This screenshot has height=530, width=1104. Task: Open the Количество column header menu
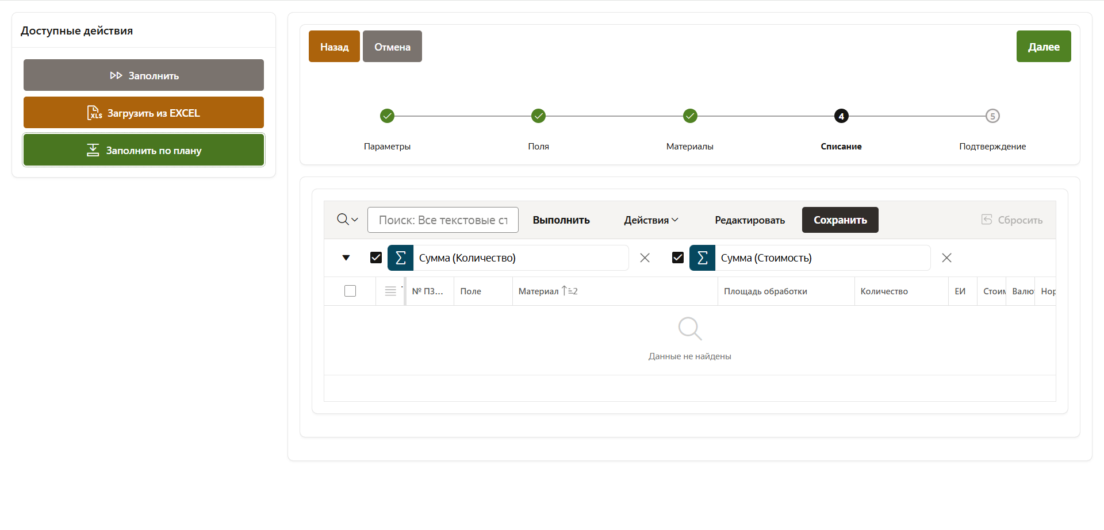(884, 291)
